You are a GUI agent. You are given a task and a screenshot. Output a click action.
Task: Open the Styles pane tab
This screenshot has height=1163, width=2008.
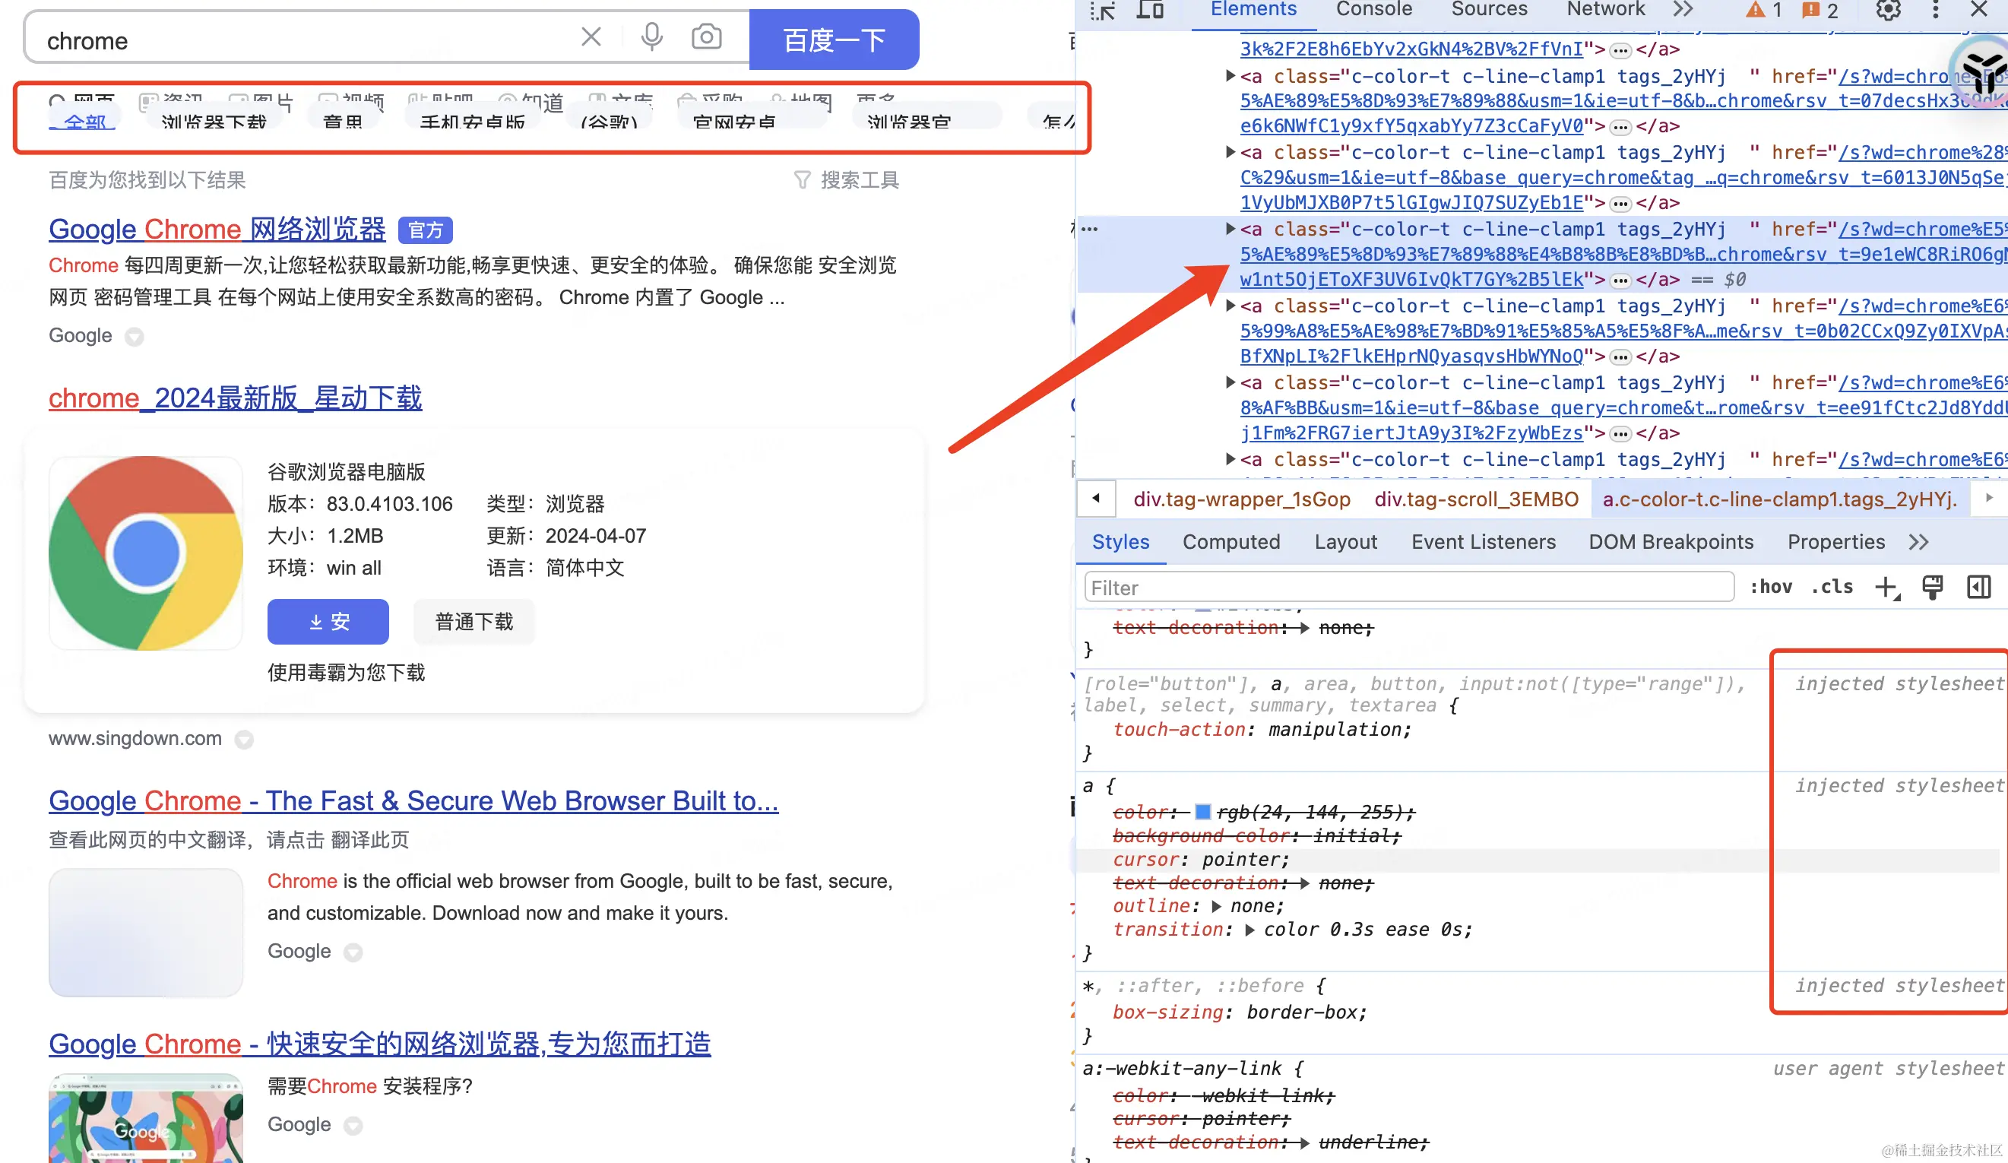coord(1120,542)
